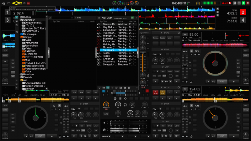Click loop OUT on the Am deck
This screenshot has width=251, height=141.
[x=176, y=136]
